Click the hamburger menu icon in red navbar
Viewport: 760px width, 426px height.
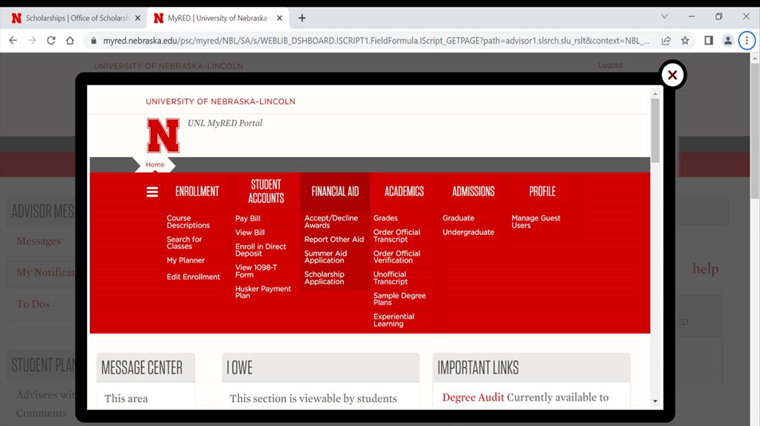(152, 192)
